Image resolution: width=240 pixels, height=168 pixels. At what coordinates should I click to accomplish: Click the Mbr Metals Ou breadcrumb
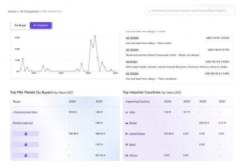click(x=52, y=12)
